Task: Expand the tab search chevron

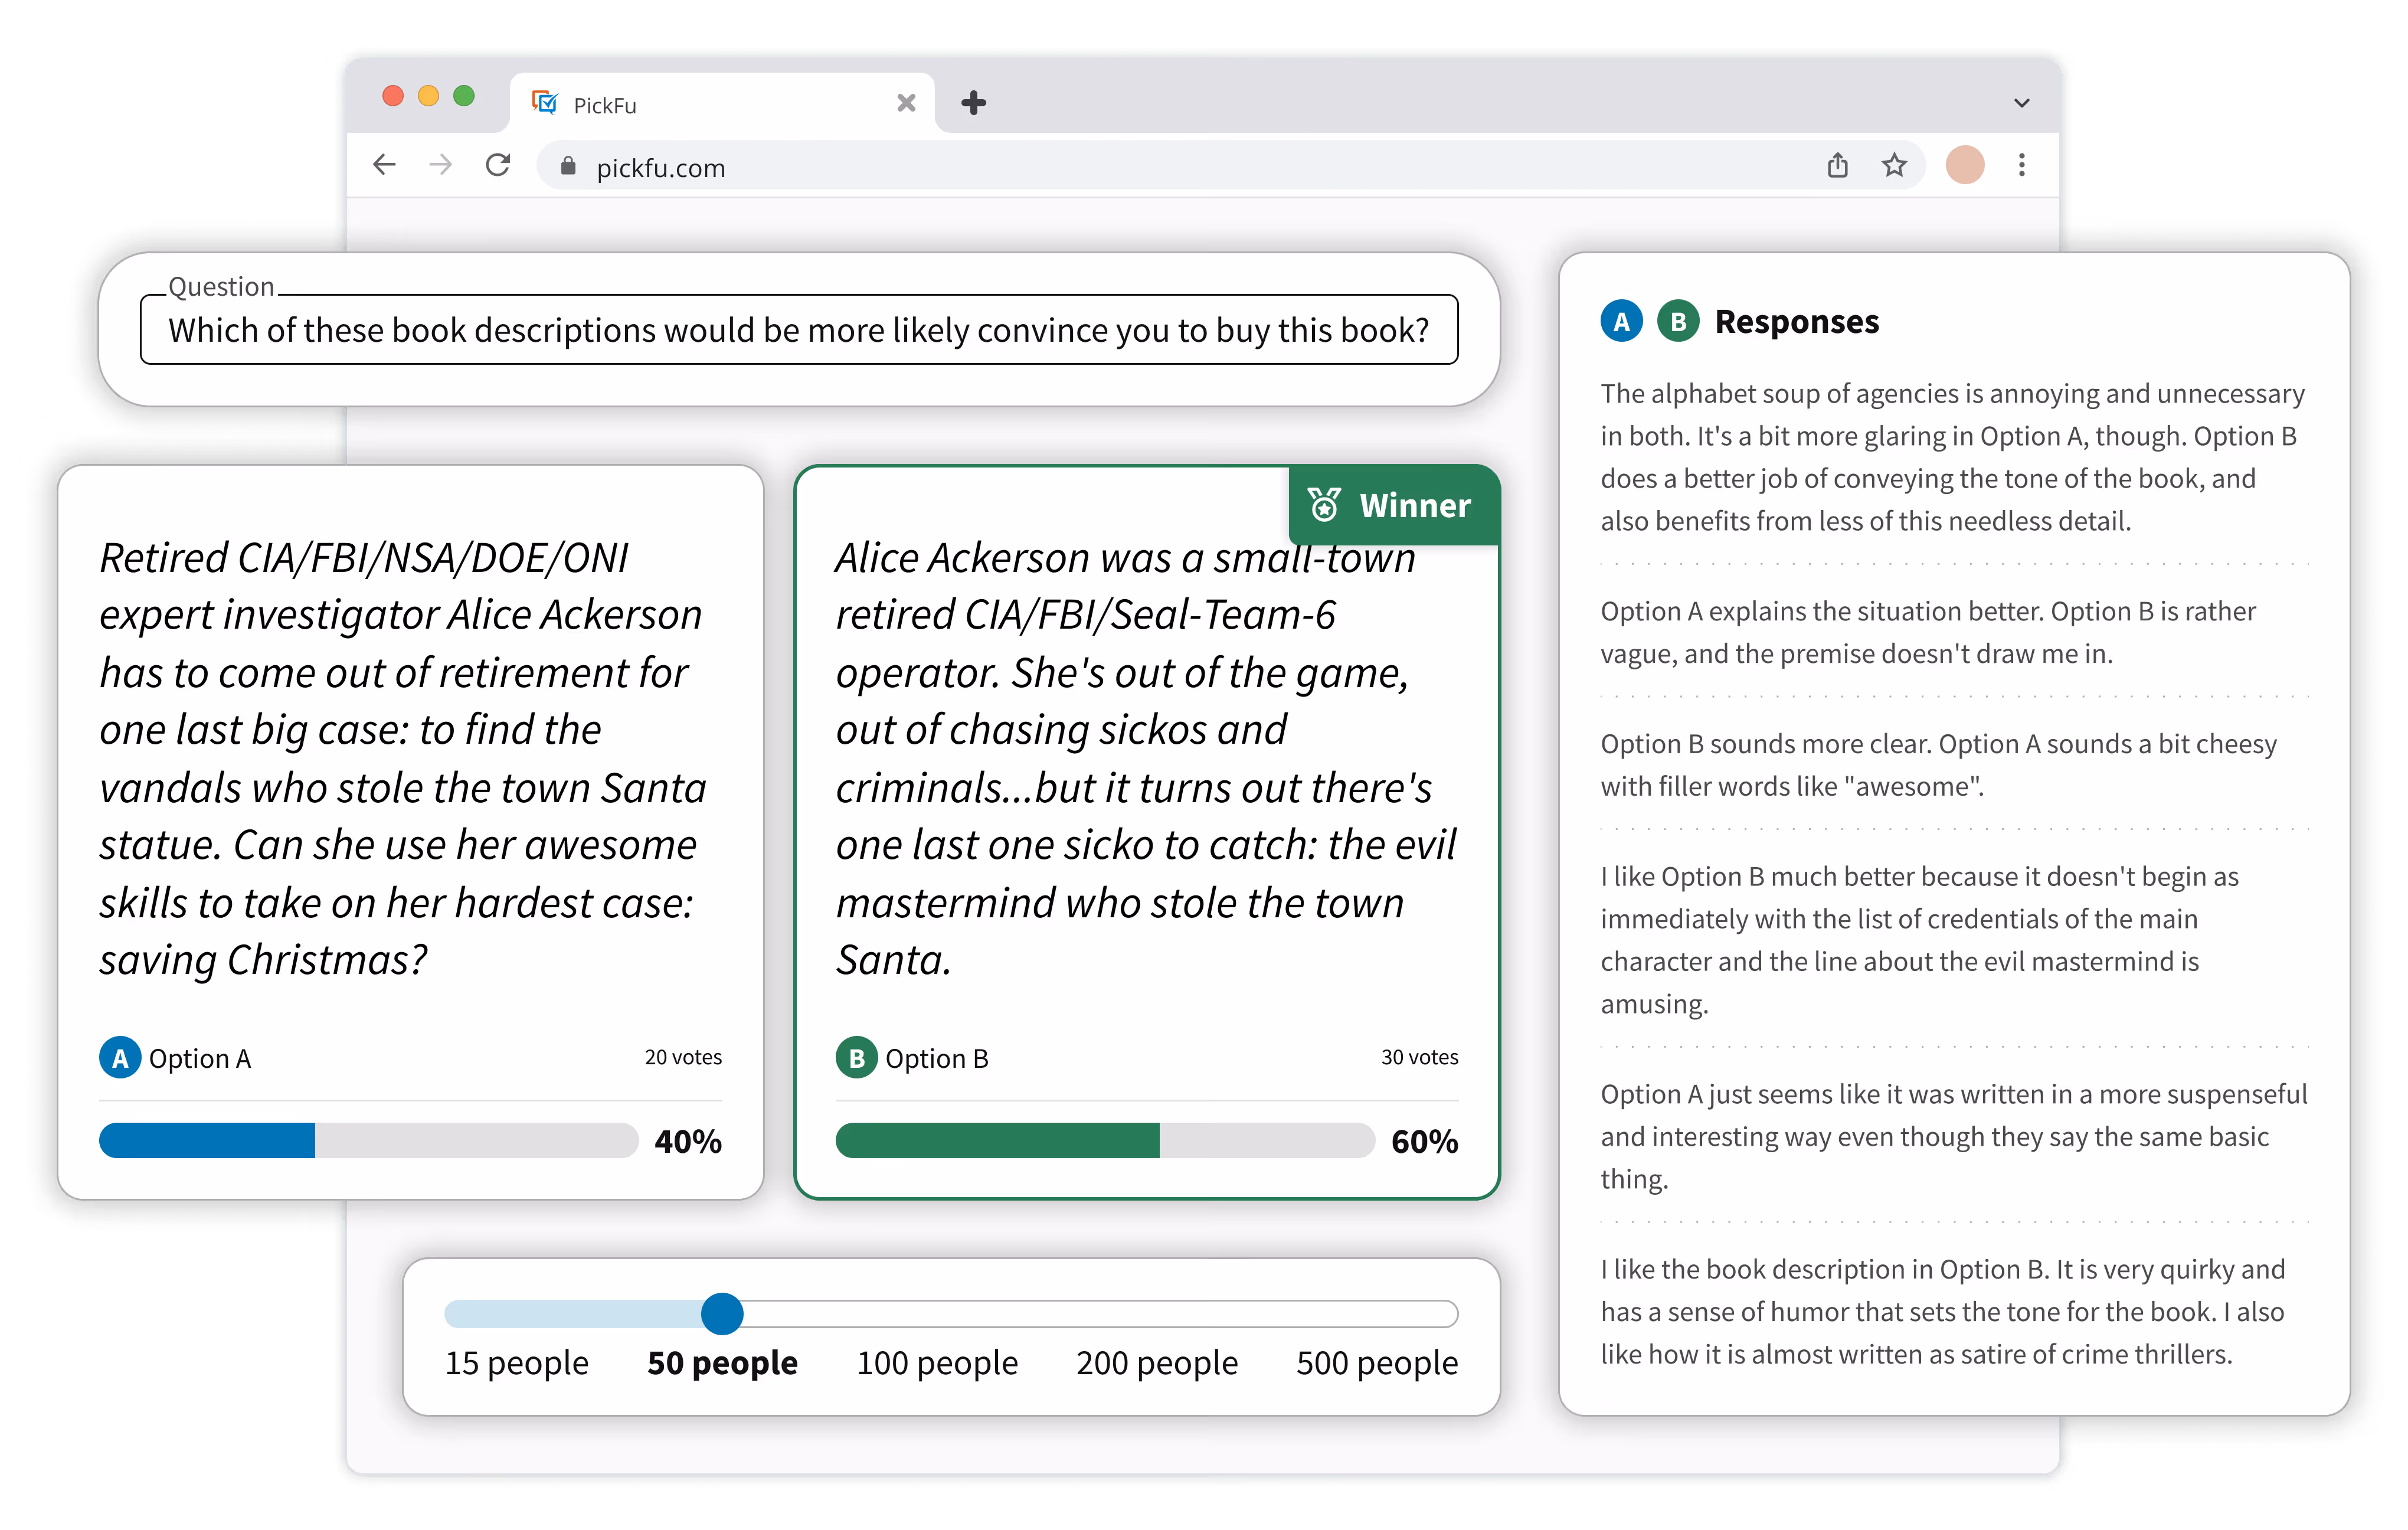Action: click(2021, 103)
